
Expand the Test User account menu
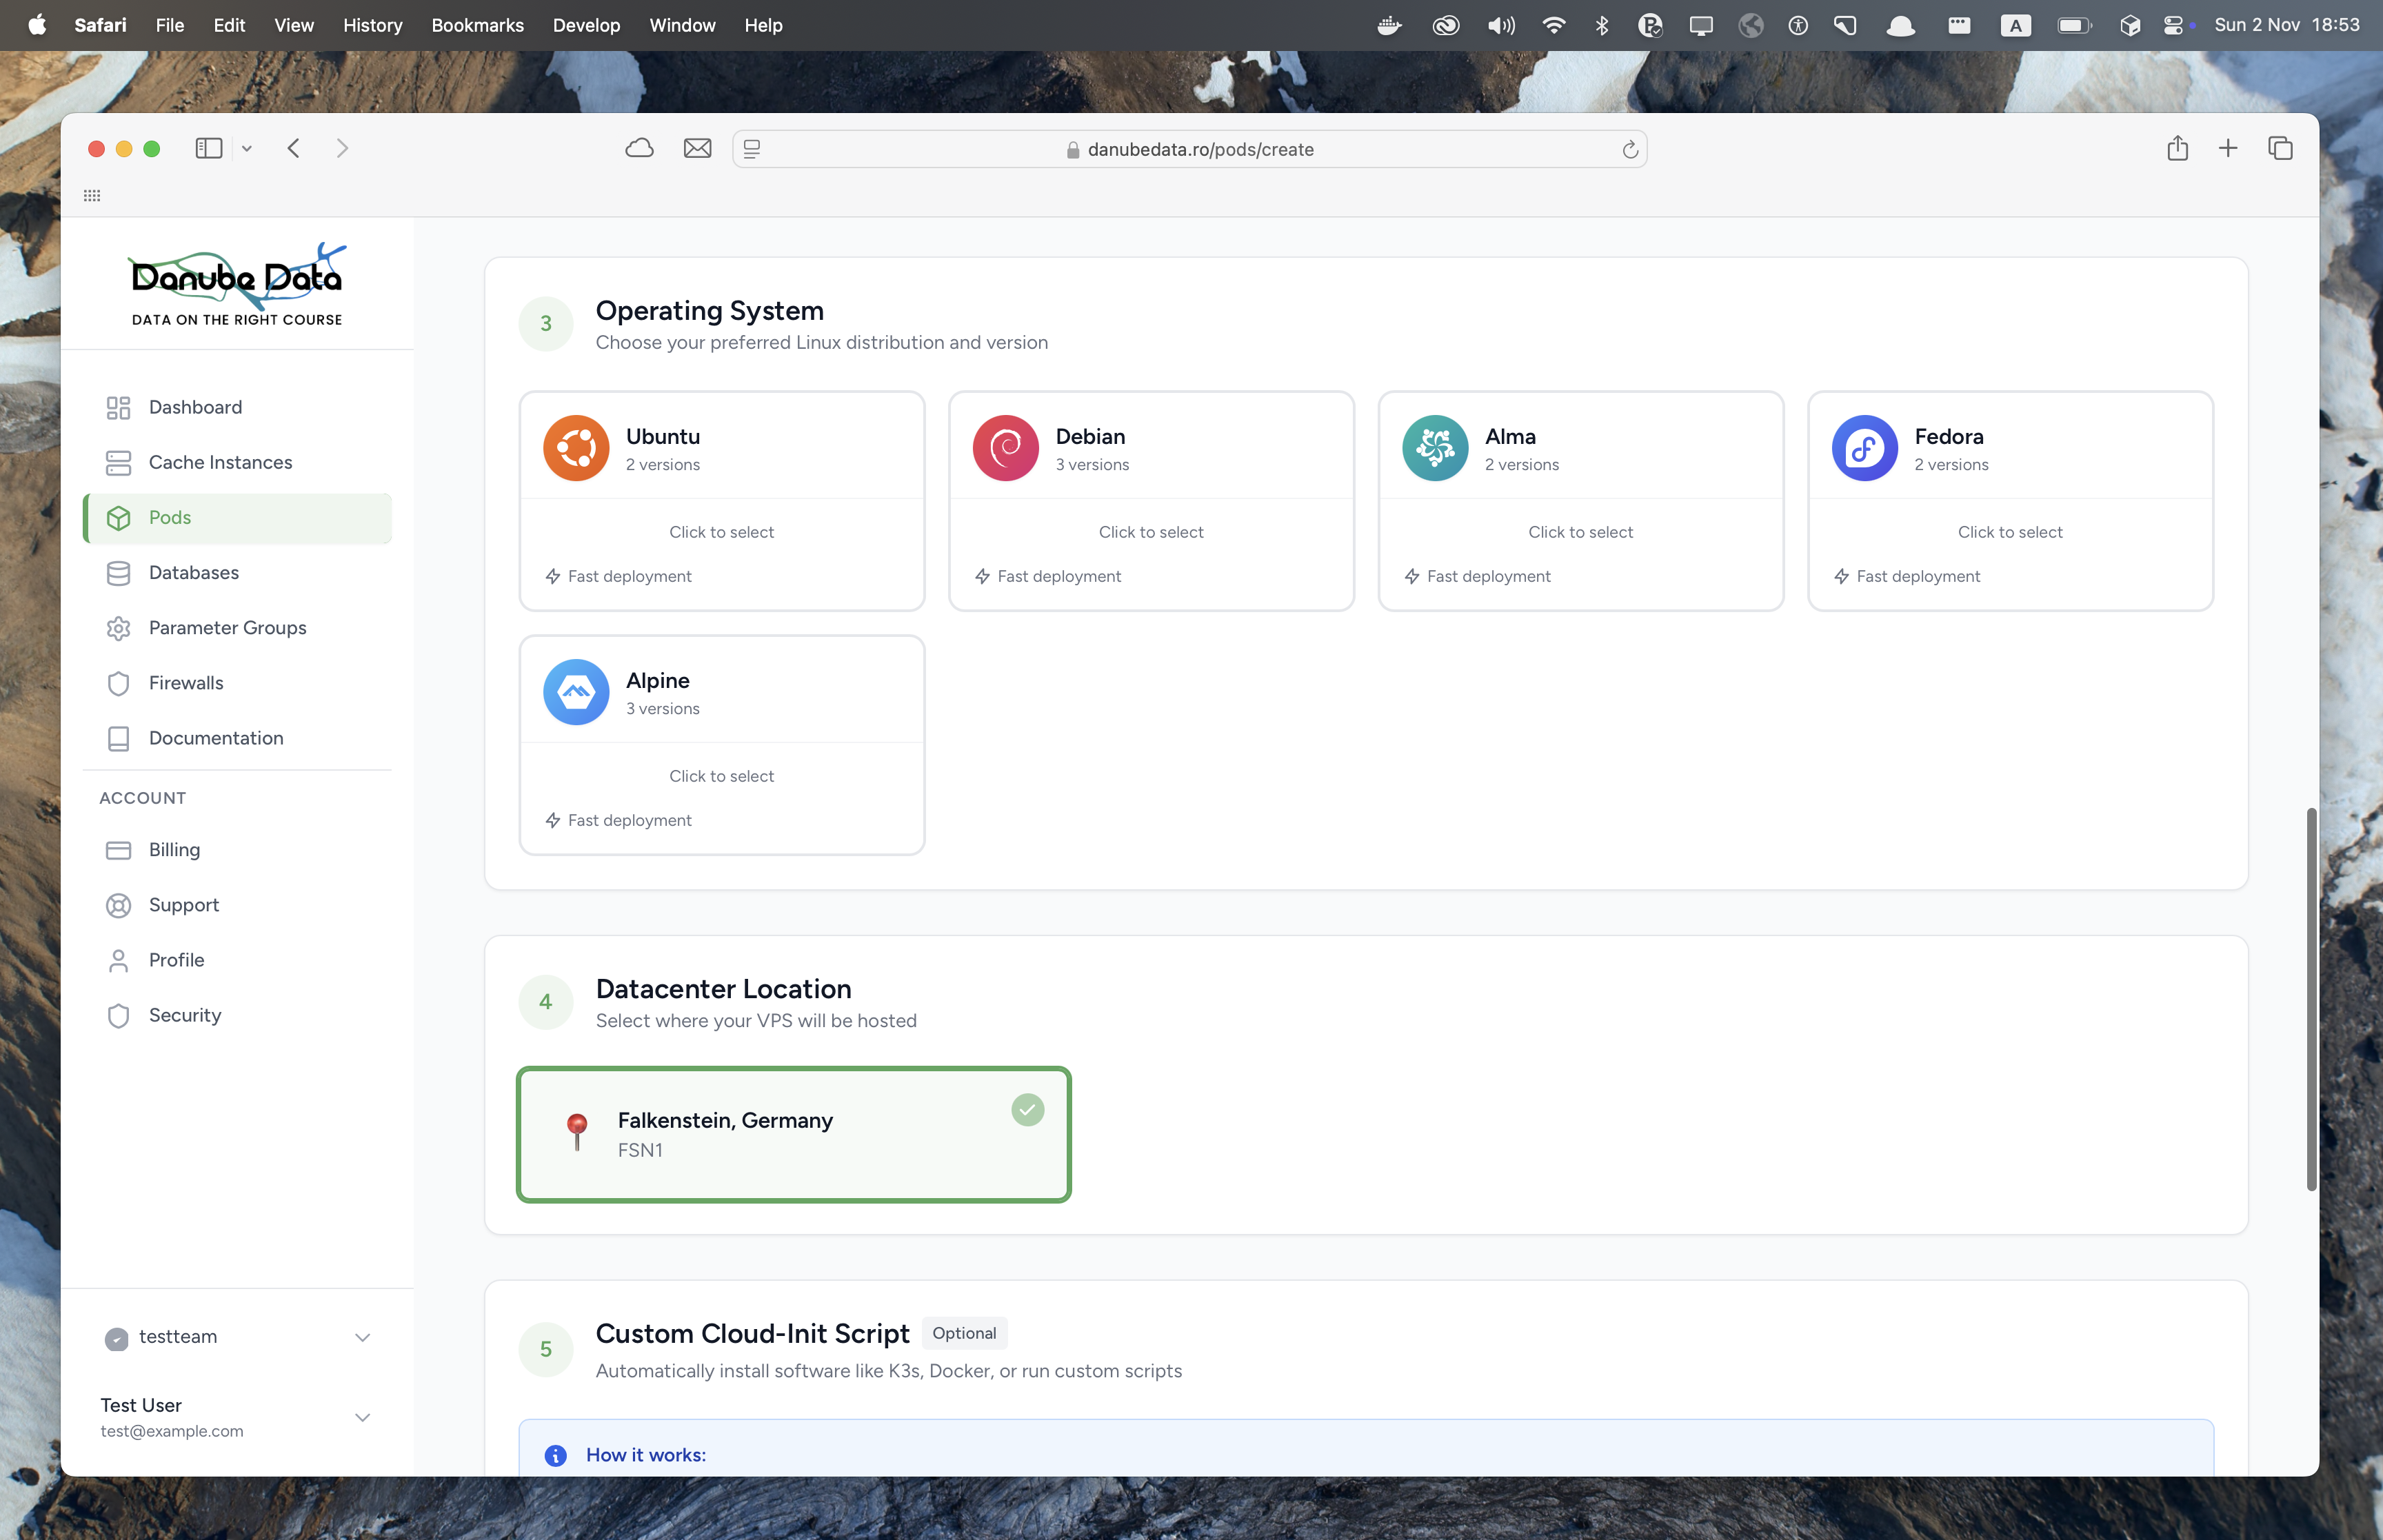coord(361,1417)
